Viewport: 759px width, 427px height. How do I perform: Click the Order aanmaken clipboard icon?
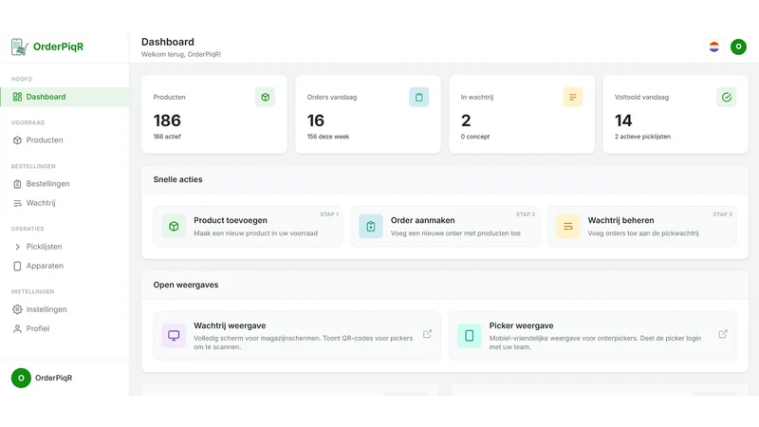pyautogui.click(x=371, y=226)
